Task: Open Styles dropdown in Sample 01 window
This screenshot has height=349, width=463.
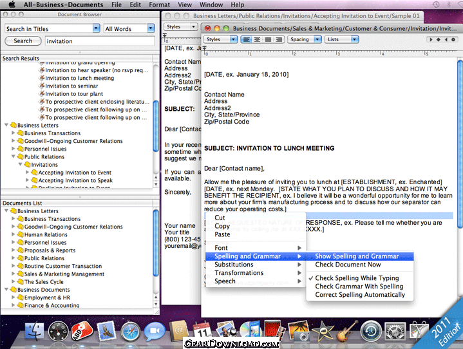Action: (180, 27)
